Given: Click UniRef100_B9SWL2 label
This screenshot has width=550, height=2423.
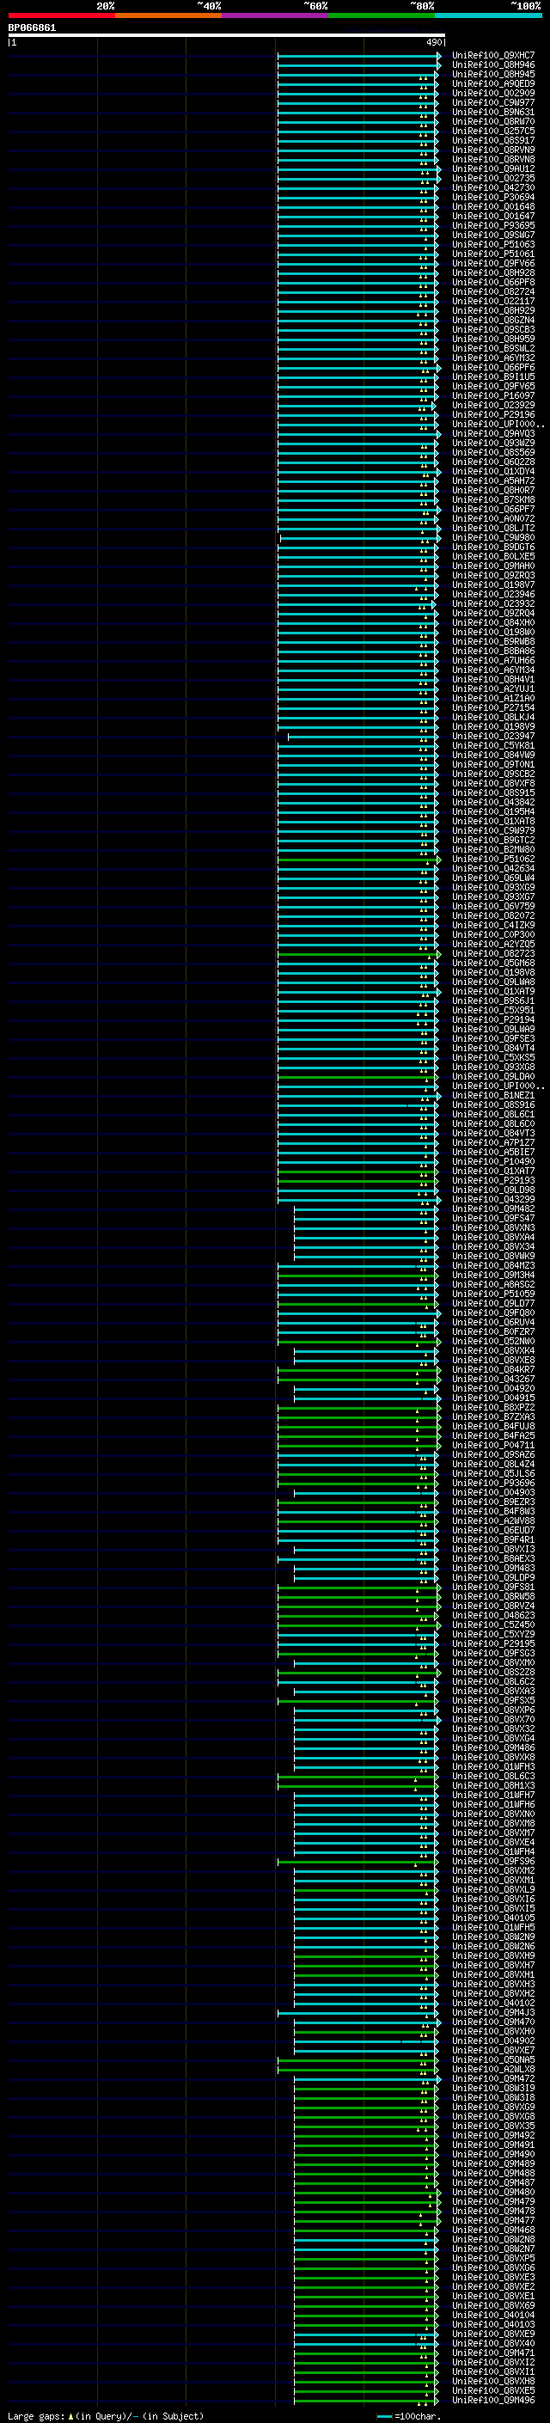Looking at the screenshot, I should [x=493, y=348].
